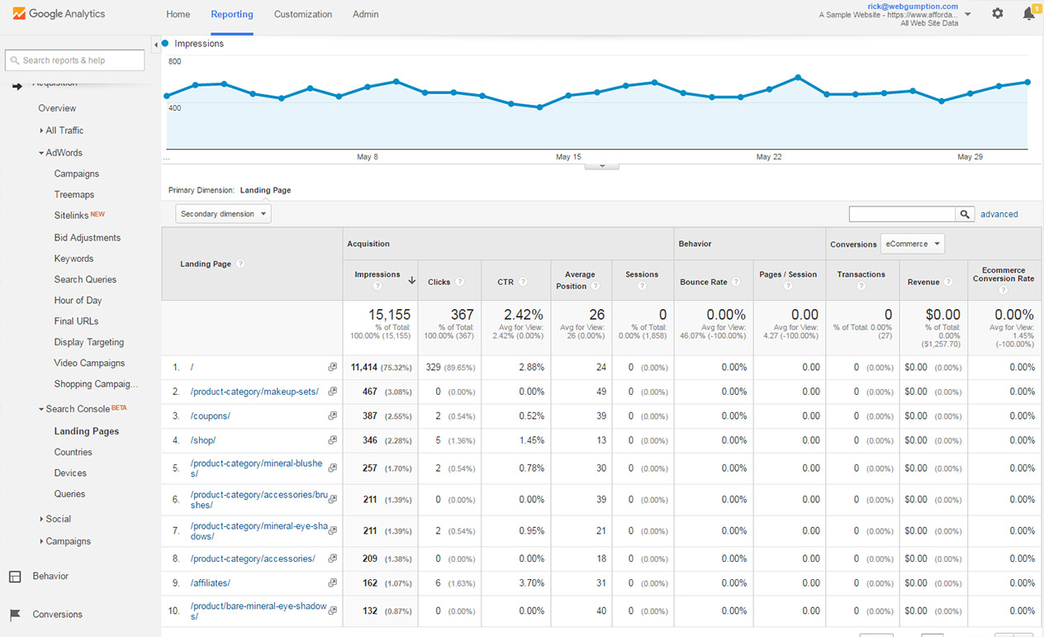The width and height of the screenshot is (1044, 637).
Task: Sort by Impressions column arrow
Action: coord(411,280)
